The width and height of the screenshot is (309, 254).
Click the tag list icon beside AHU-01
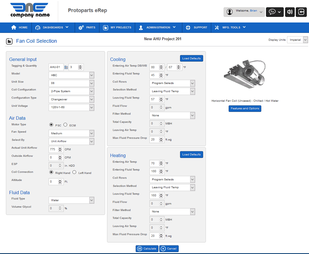click(x=66, y=67)
